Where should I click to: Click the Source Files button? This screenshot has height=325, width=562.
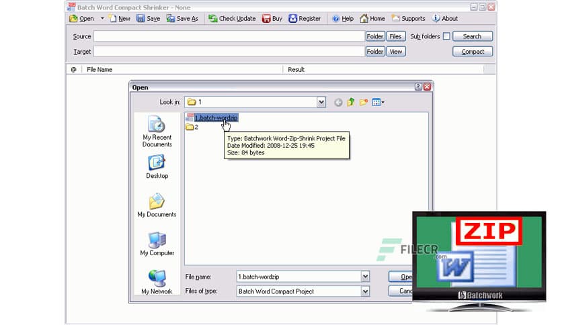point(396,36)
